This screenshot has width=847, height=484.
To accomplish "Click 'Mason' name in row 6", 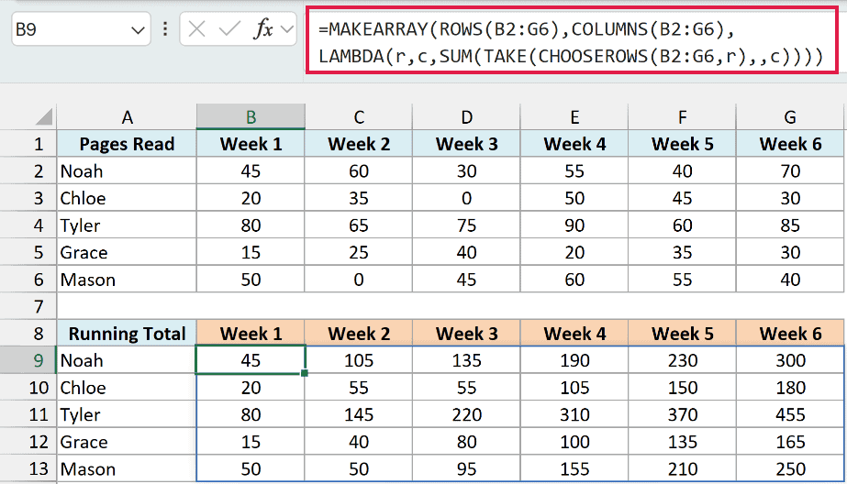I will pyautogui.click(x=87, y=280).
